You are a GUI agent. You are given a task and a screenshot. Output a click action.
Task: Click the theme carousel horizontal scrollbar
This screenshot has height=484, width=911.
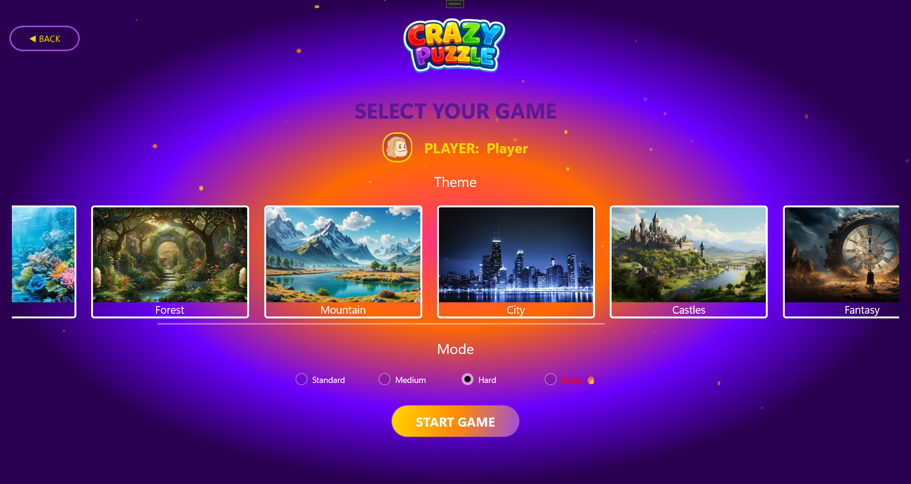coord(381,324)
